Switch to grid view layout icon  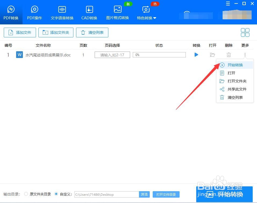pos(245,32)
